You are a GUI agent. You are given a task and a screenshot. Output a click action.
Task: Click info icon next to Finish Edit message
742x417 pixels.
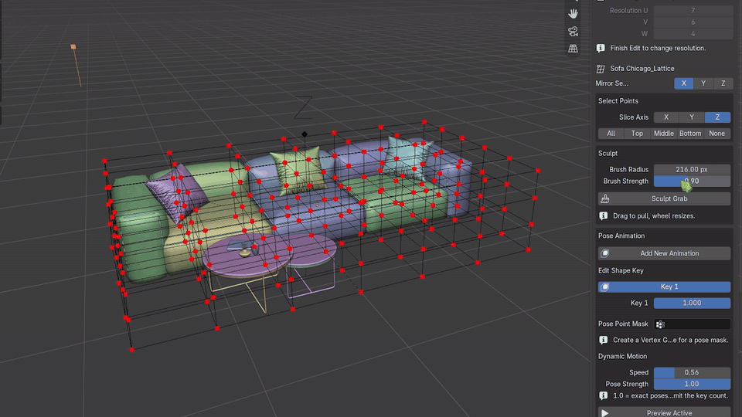click(x=601, y=48)
